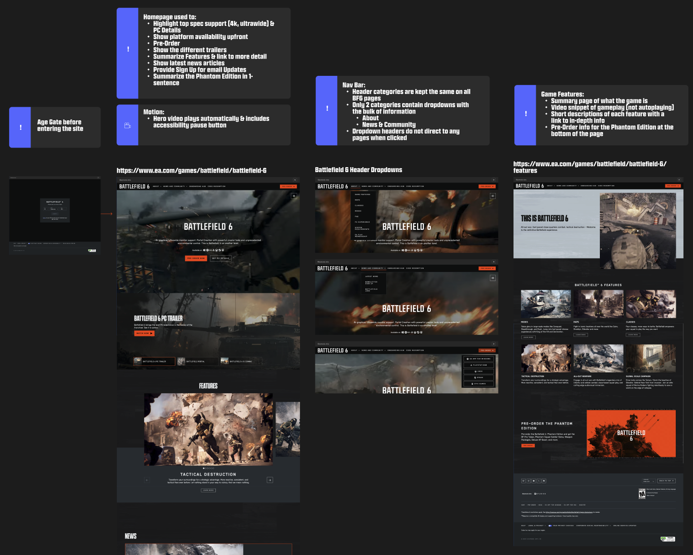Collapse the opened About dropdown header
Screen dimensions: 693x555
[x=355, y=186]
